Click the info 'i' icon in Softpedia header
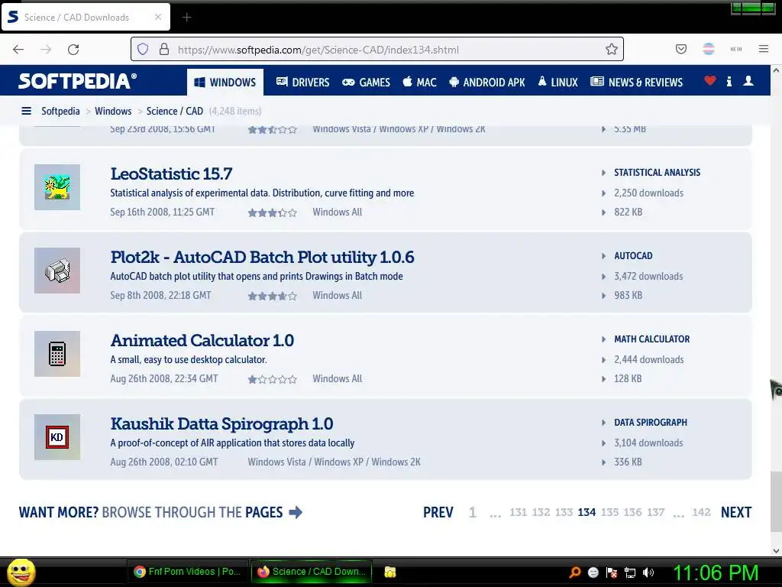This screenshot has height=587, width=782. [x=729, y=81]
